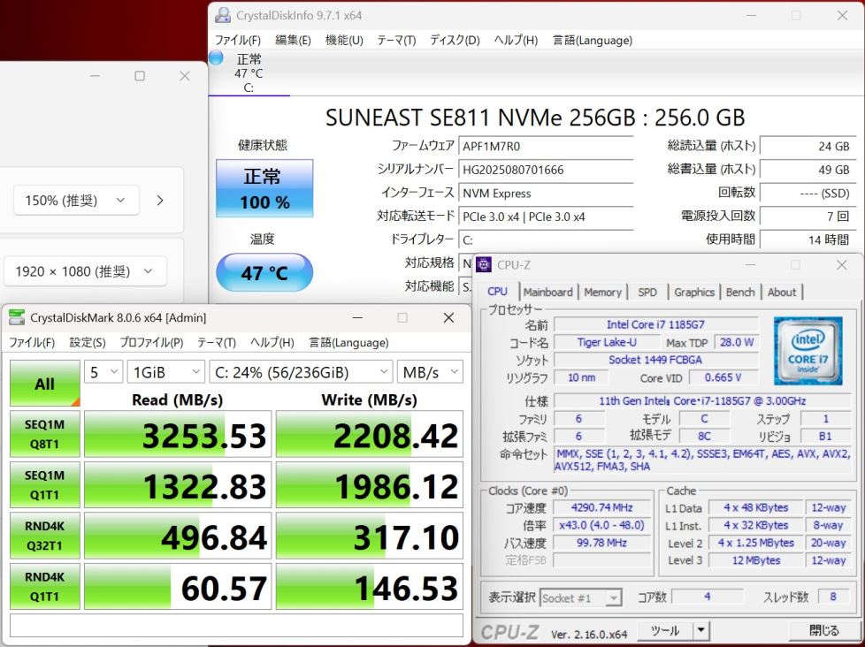865x647 pixels.
Task: Open the test count dropdown showing 5
Action: [103, 372]
